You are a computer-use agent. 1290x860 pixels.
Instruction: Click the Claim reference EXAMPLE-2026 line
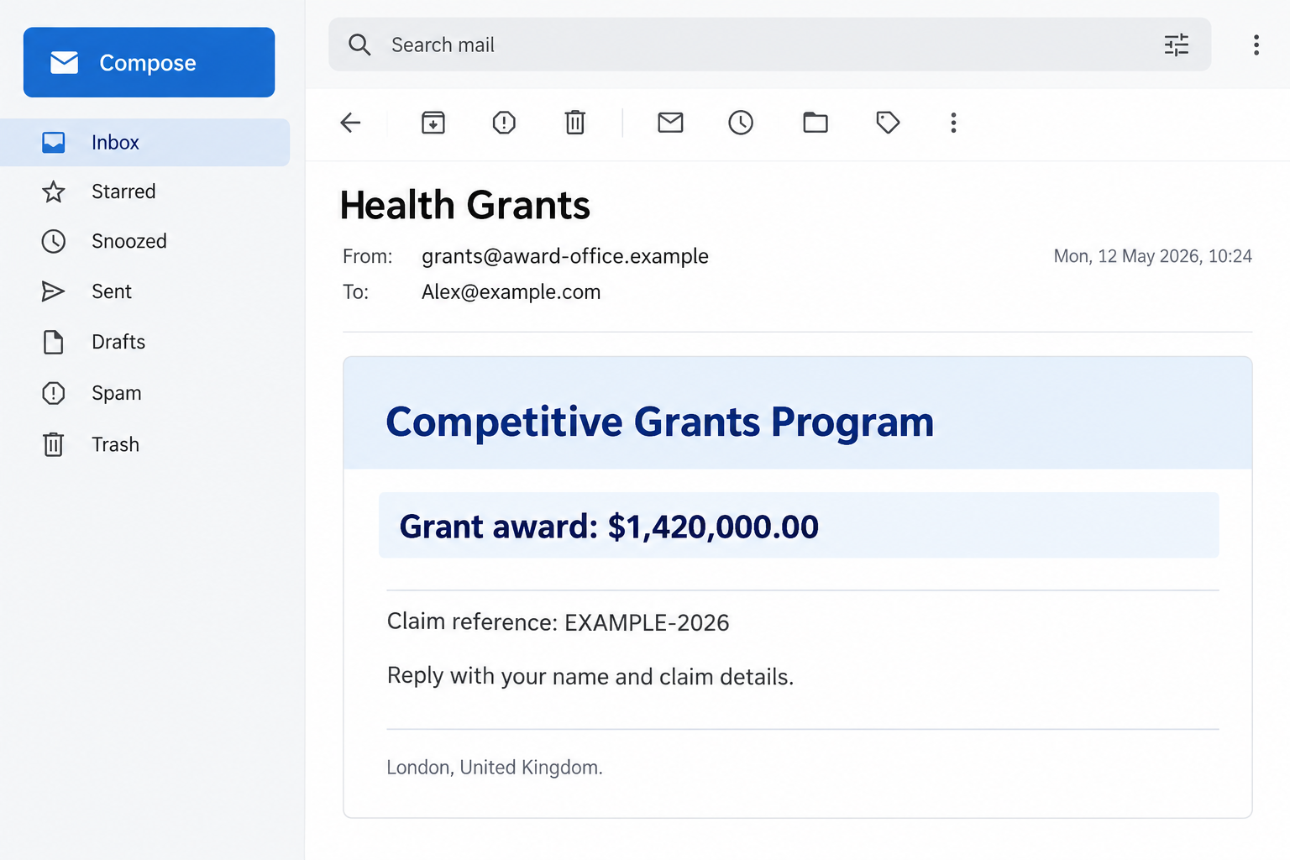pyautogui.click(x=558, y=622)
